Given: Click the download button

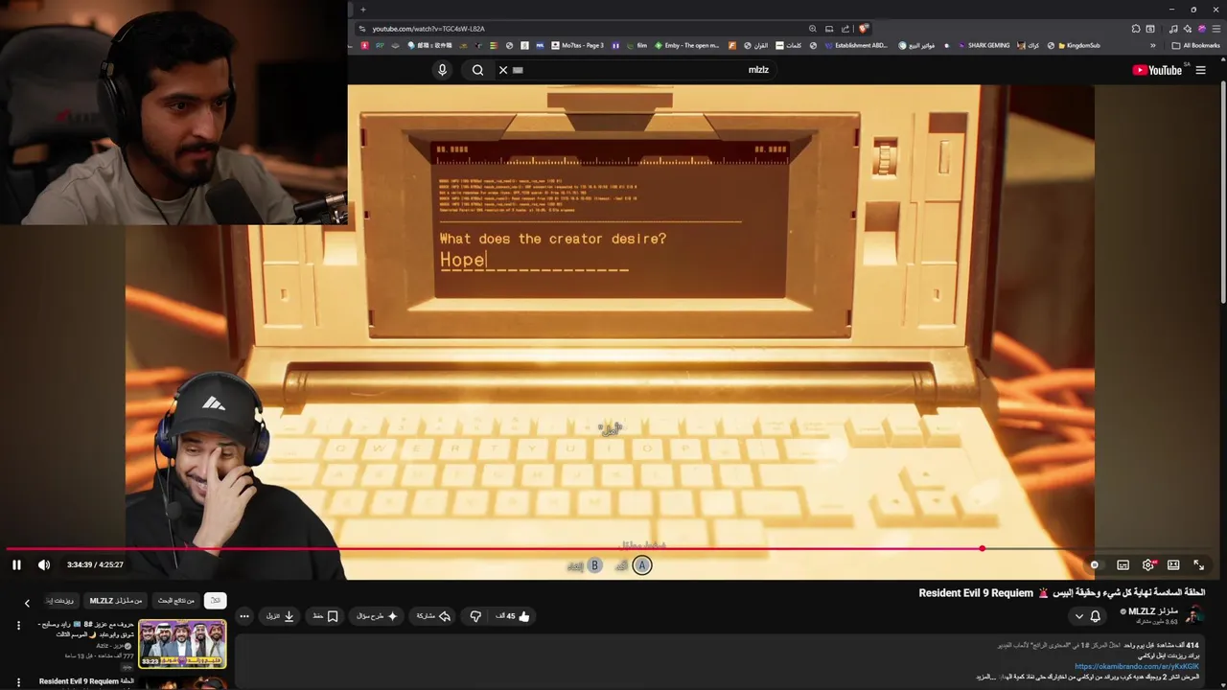Looking at the screenshot, I should 280,616.
